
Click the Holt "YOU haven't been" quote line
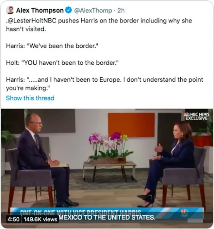pyautogui.click(x=62, y=63)
